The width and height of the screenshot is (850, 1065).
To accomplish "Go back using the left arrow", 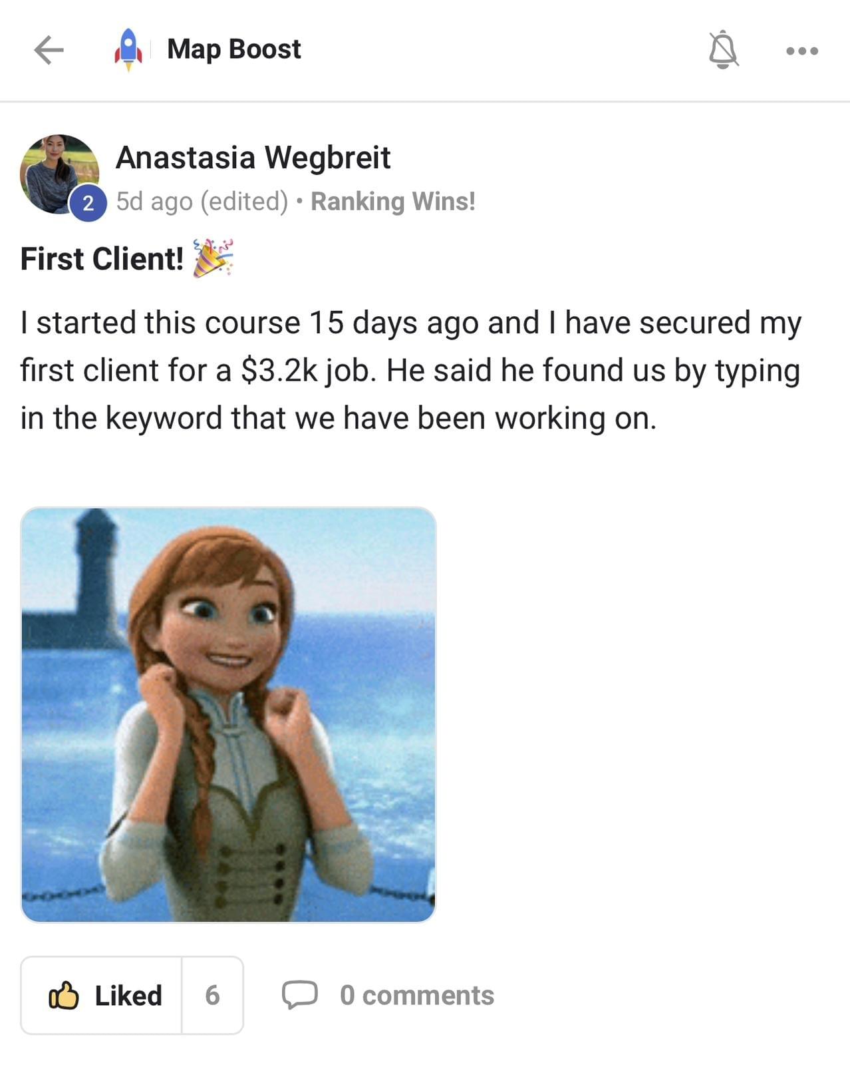I will click(49, 51).
